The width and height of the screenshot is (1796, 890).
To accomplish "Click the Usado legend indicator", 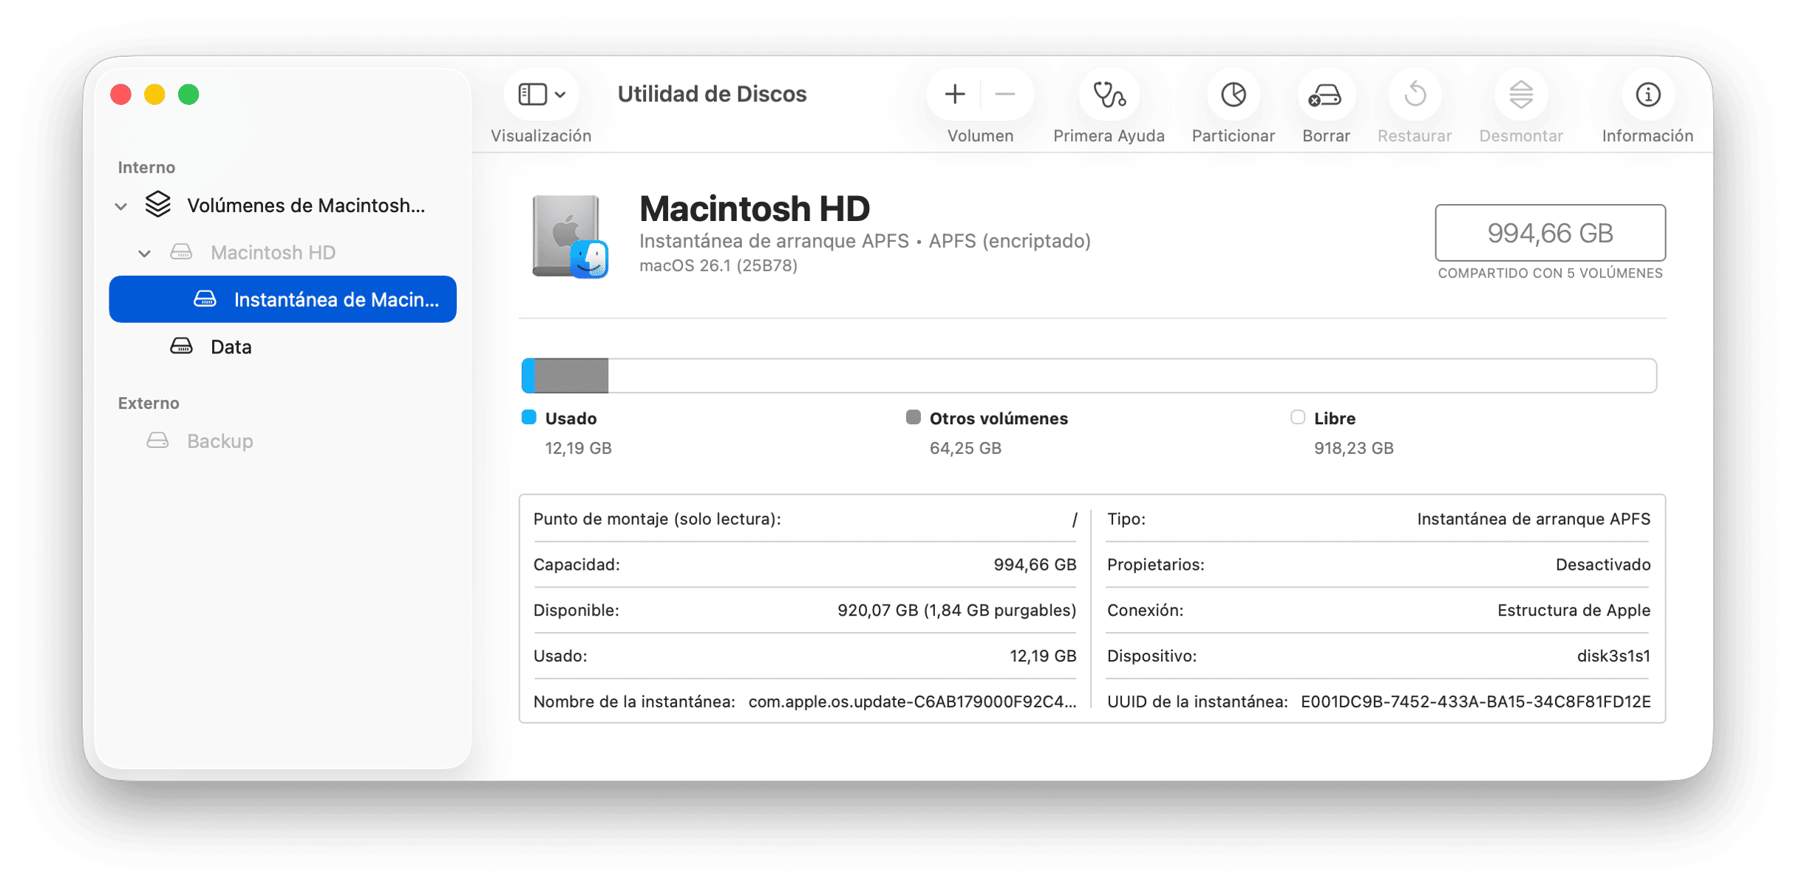I will tap(528, 418).
